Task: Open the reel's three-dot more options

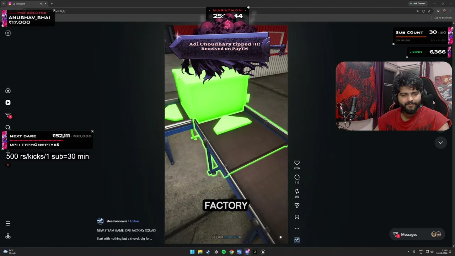Action: [297, 229]
